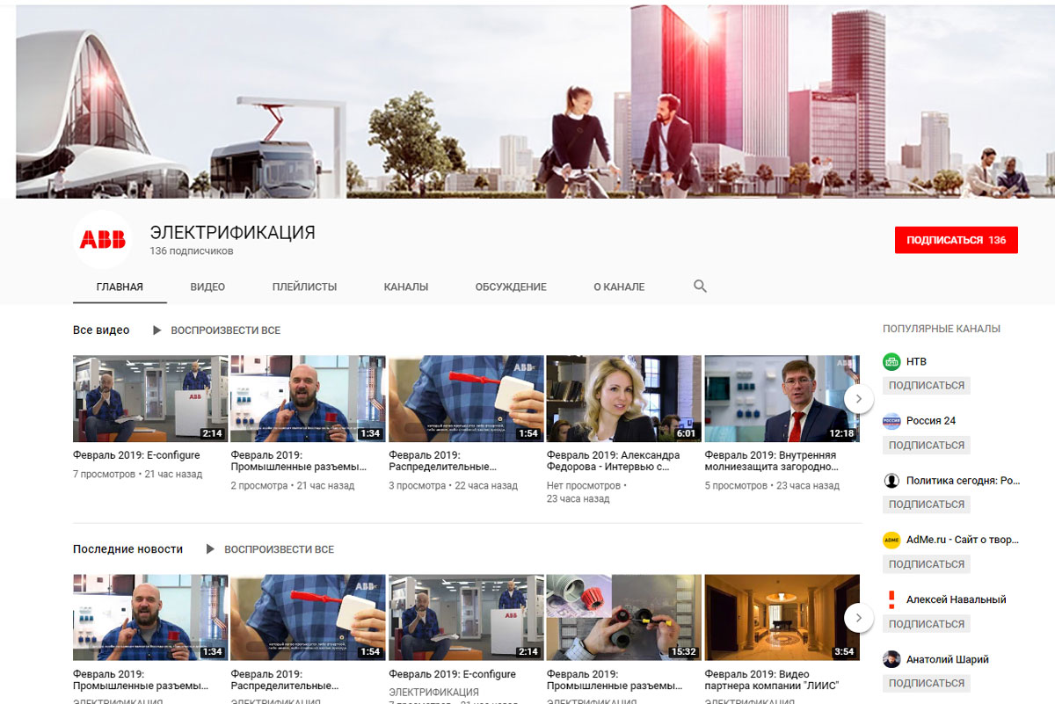Go to the ПЛЕЙЛИСТЫ tab
The width and height of the screenshot is (1055, 704).
point(304,287)
